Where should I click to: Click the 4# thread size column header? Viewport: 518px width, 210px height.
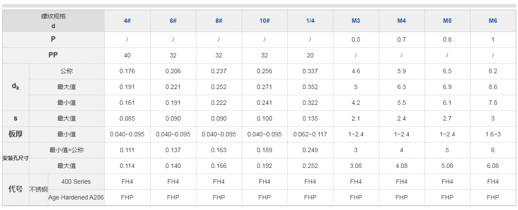(x=127, y=21)
